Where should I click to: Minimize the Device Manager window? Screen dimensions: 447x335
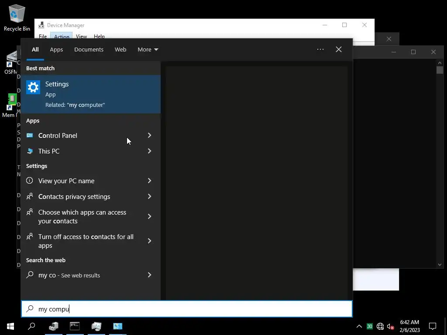[x=325, y=25]
